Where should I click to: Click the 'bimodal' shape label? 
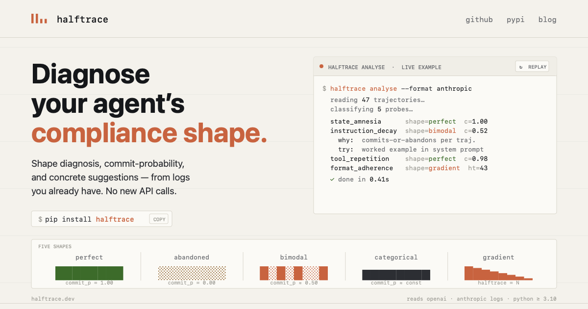[x=294, y=257]
